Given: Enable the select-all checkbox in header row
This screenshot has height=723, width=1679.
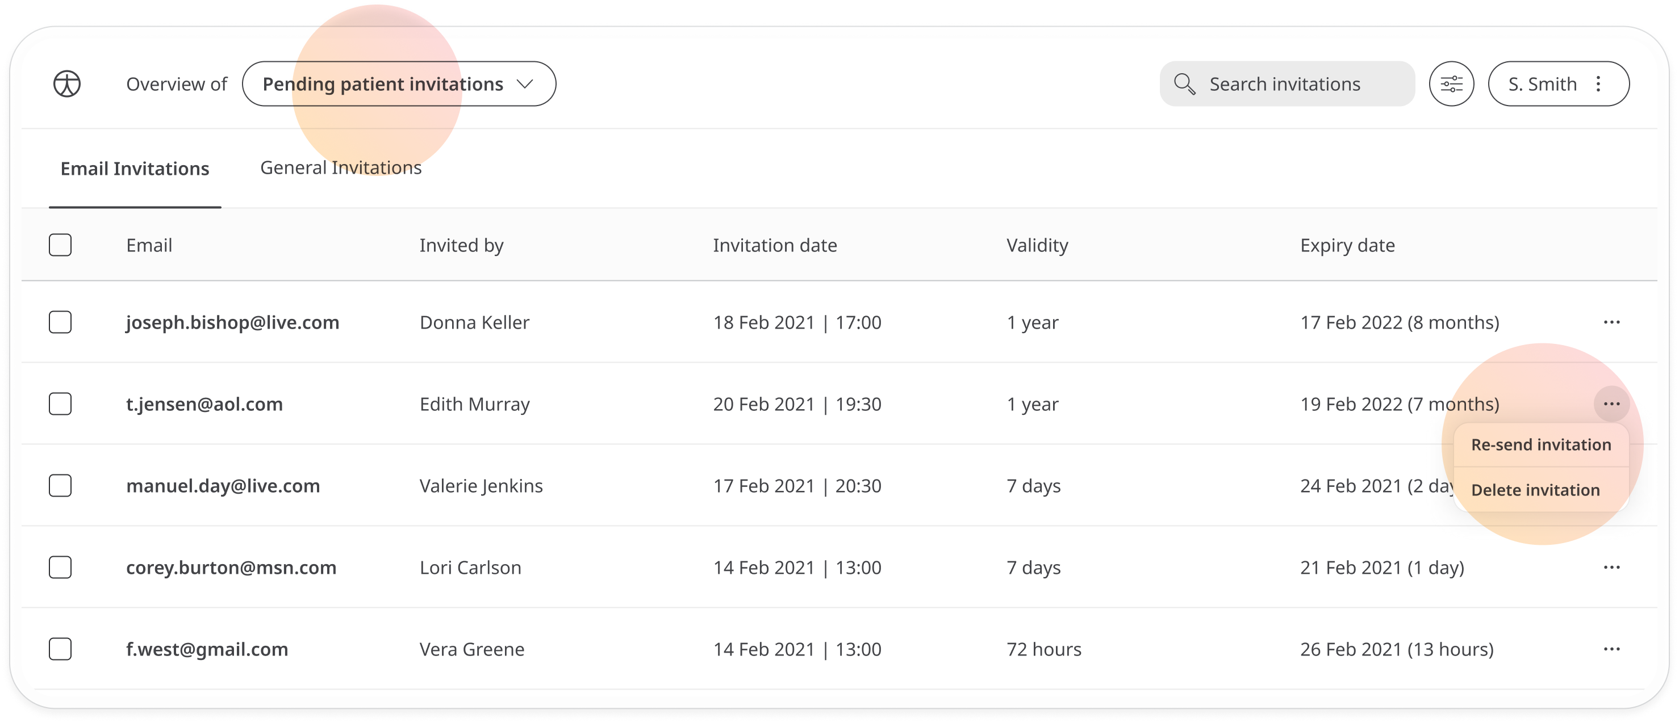Looking at the screenshot, I should pyautogui.click(x=60, y=244).
